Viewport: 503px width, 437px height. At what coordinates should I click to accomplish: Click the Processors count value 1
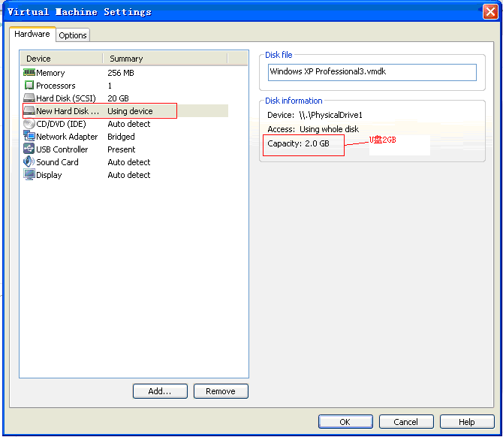coord(110,86)
